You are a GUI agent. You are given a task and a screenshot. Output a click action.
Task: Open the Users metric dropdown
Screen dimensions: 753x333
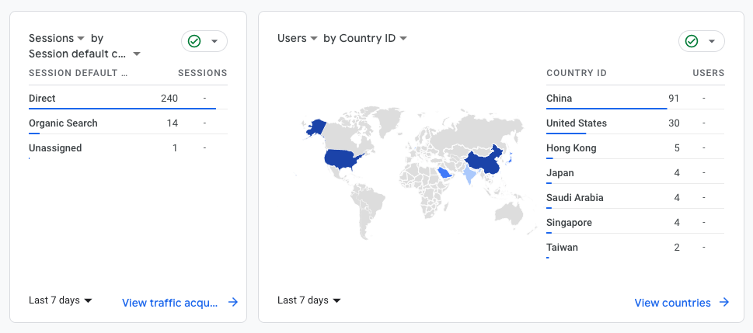[x=298, y=38]
